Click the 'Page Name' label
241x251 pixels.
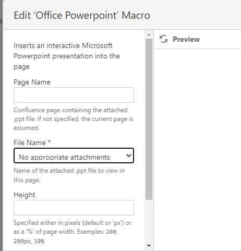[x=32, y=82]
